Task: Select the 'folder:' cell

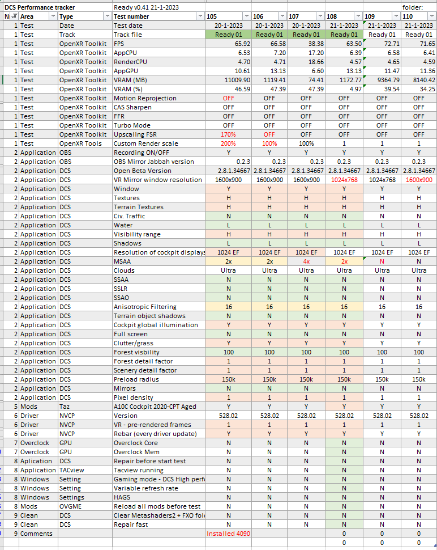Action: [418, 7]
